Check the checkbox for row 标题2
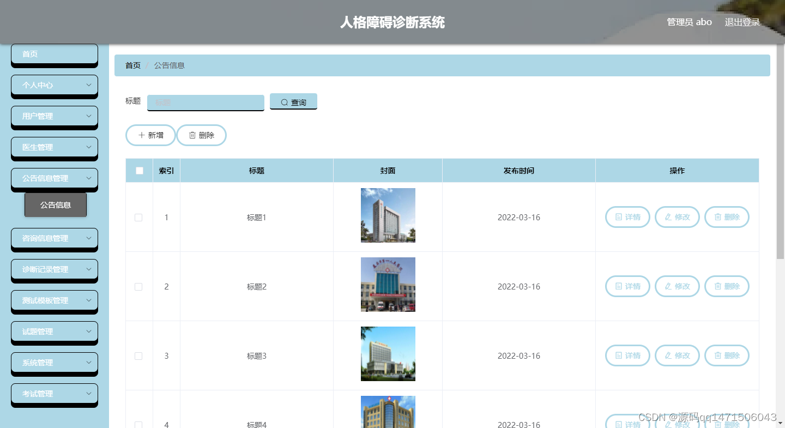Screen dimensions: 785x428 [x=138, y=287]
